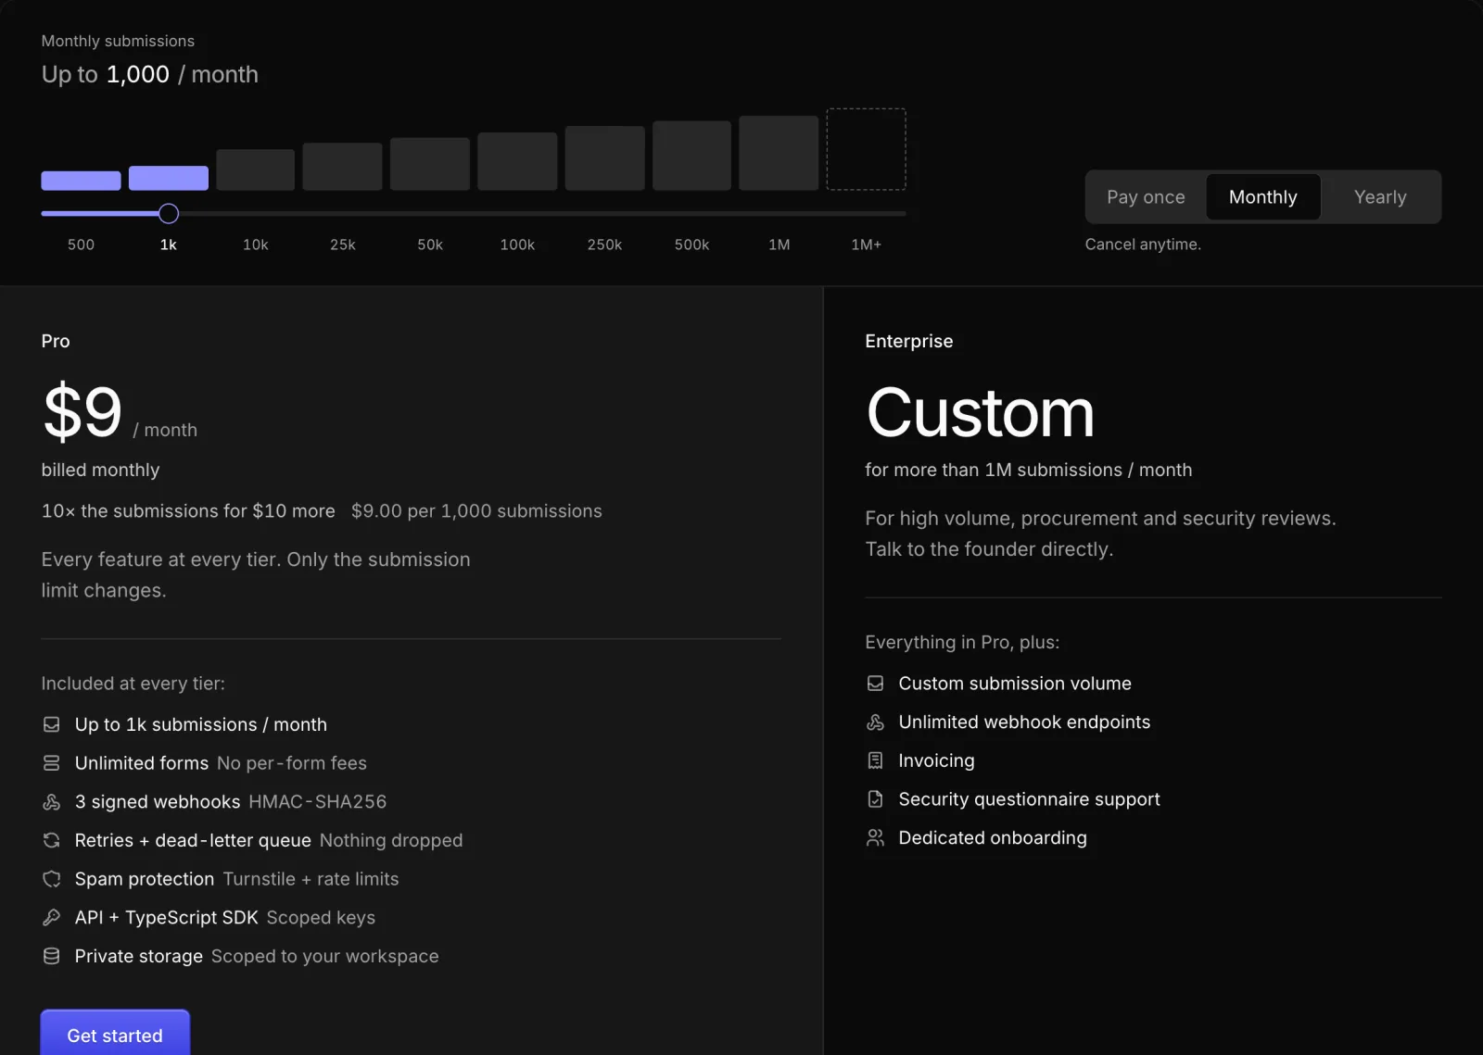1483x1055 pixels.
Task: Click the webhook icon beside Unlimited webhook endpoints
Action: (x=875, y=722)
